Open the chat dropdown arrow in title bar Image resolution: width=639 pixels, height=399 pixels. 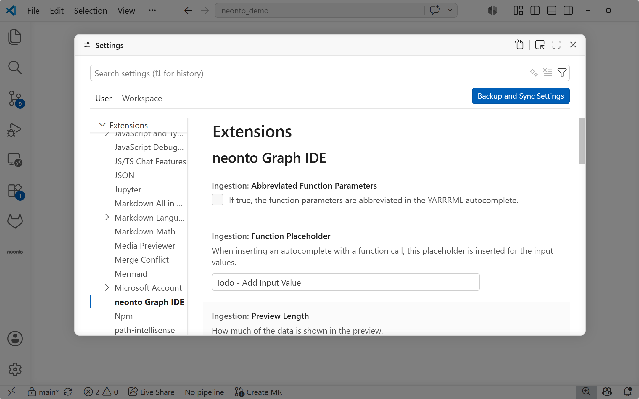(450, 10)
